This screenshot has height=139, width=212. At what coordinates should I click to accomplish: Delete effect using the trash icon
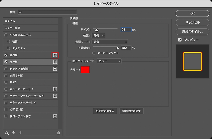(x=58, y=133)
